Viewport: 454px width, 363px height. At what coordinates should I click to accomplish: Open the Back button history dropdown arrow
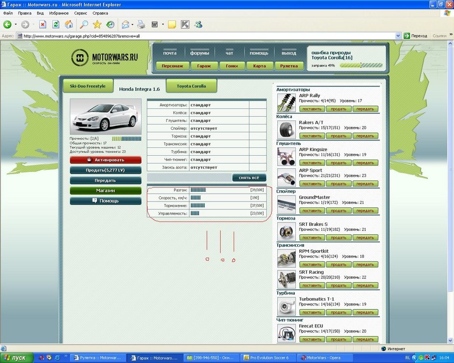[16, 24]
